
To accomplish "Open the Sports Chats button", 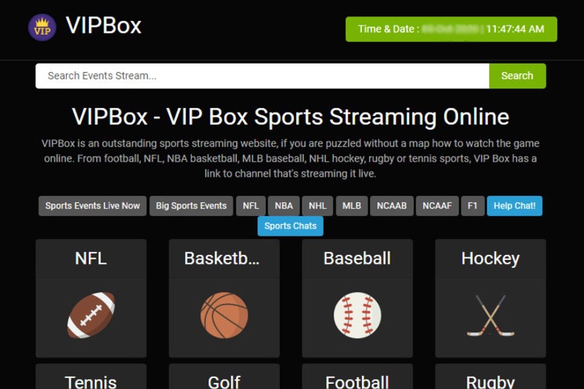I will [x=290, y=226].
